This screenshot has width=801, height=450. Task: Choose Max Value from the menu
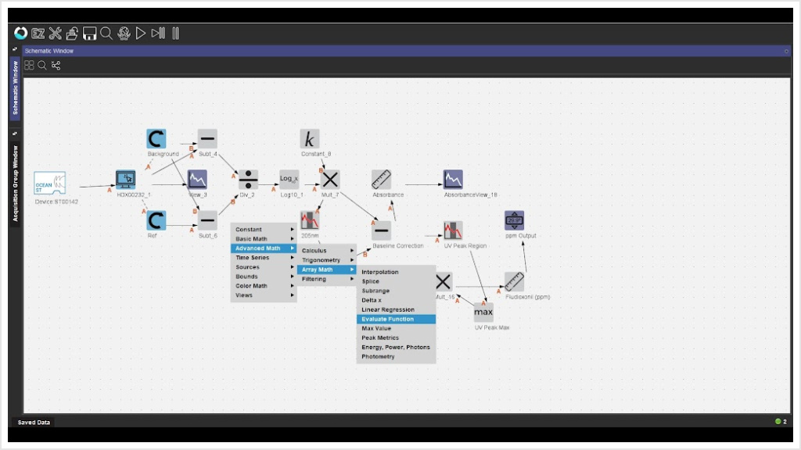396,329
